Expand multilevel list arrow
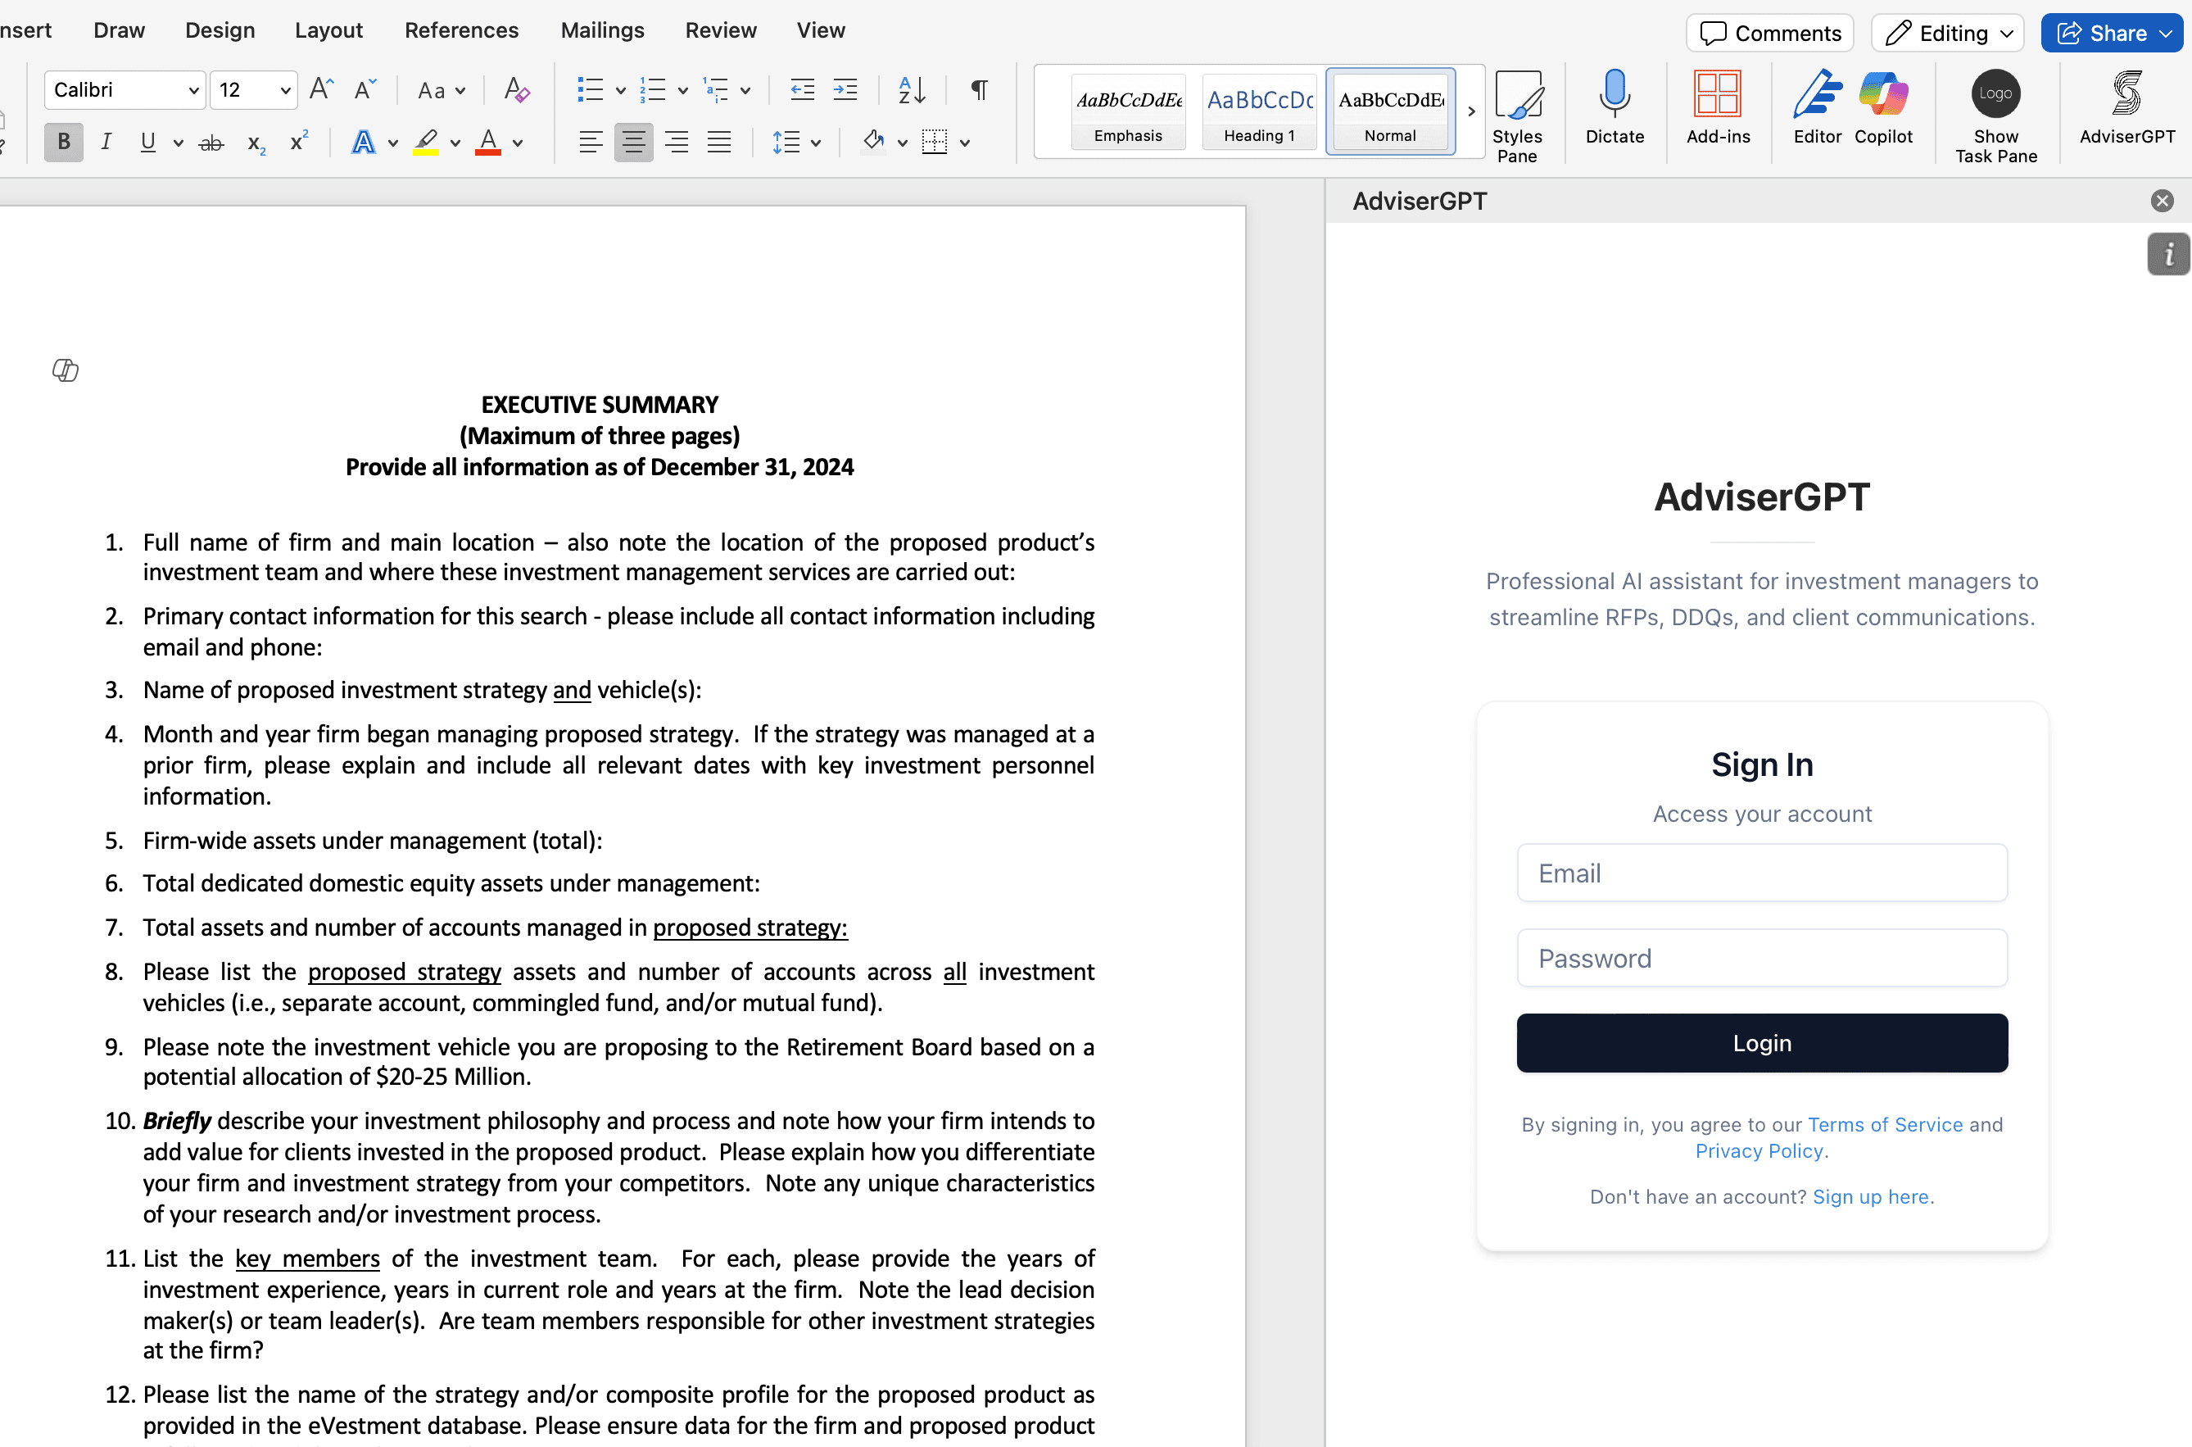Screen dimensions: 2192x1447 click(x=745, y=90)
